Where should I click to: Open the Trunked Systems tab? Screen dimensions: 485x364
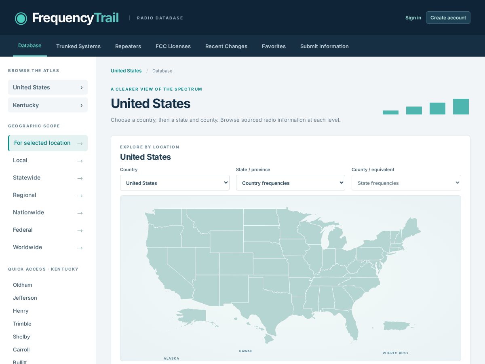[x=78, y=46]
